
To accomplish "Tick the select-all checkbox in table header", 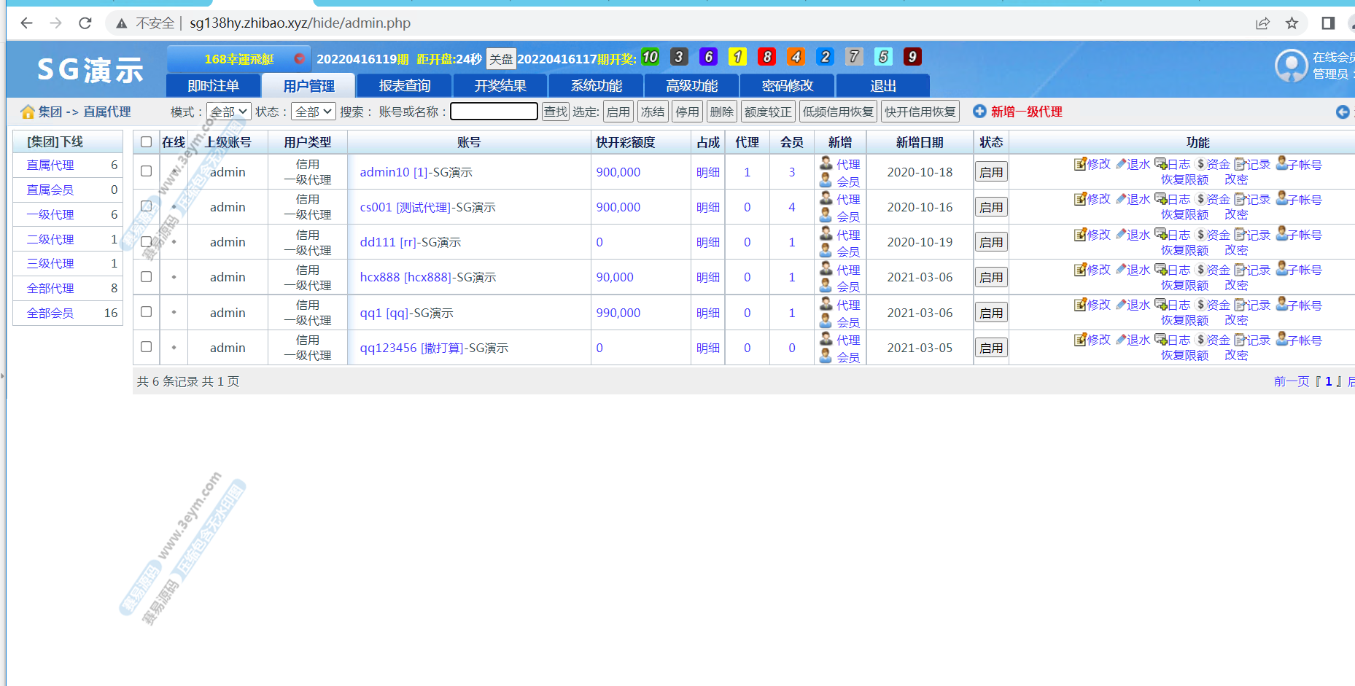I will pos(147,142).
